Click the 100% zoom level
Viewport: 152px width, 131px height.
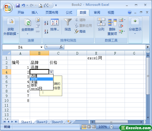pos(103,127)
